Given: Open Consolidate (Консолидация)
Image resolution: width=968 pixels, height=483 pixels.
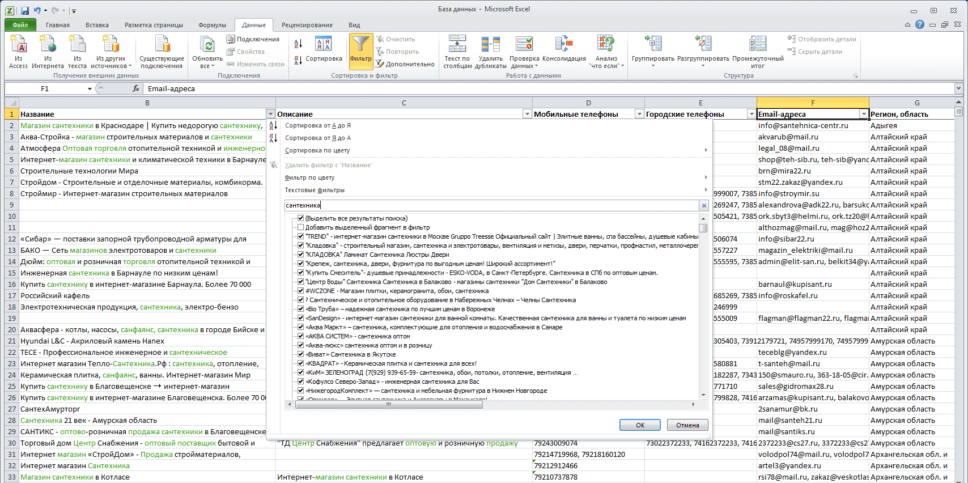Looking at the screenshot, I should click(564, 49).
